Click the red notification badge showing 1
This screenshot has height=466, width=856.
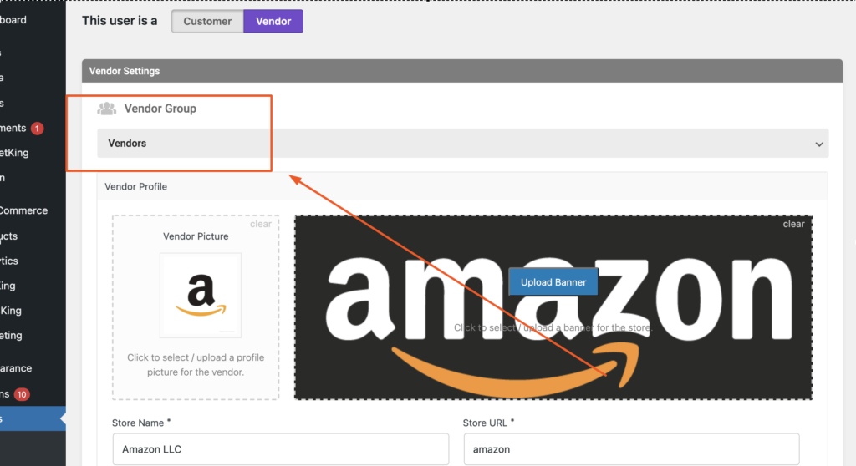37,129
